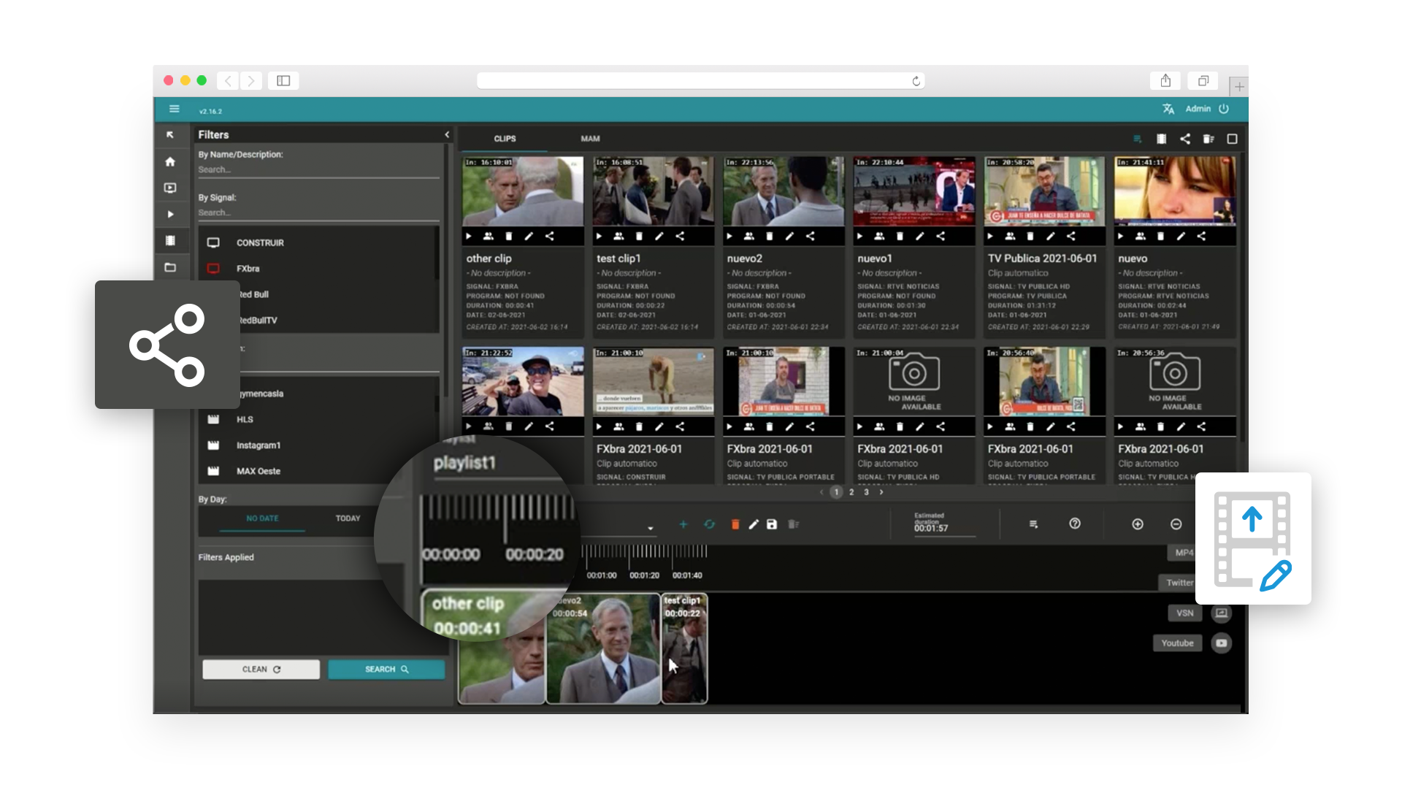Screen dimensions: 1402x793
Task: Delete the 'nuevo2' clip with trash icon
Action: pos(769,237)
